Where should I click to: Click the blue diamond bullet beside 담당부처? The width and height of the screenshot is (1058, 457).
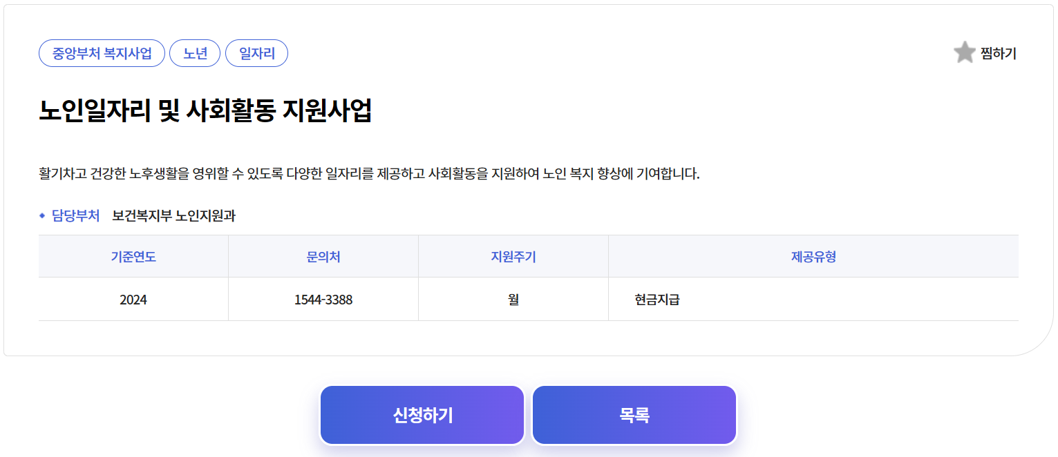click(x=42, y=216)
